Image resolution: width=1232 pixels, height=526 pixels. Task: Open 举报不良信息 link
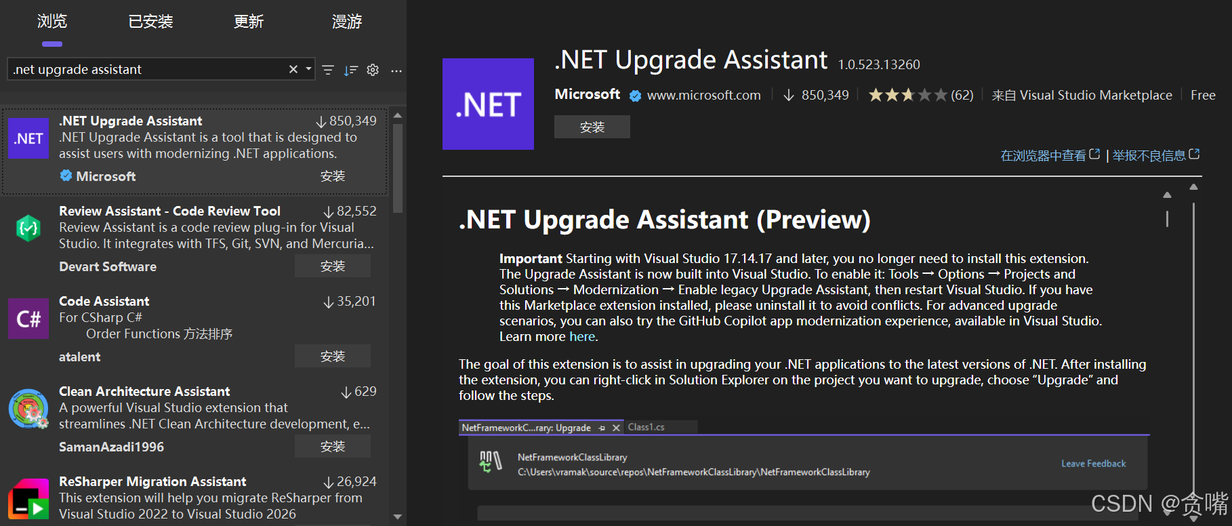tap(1155, 155)
